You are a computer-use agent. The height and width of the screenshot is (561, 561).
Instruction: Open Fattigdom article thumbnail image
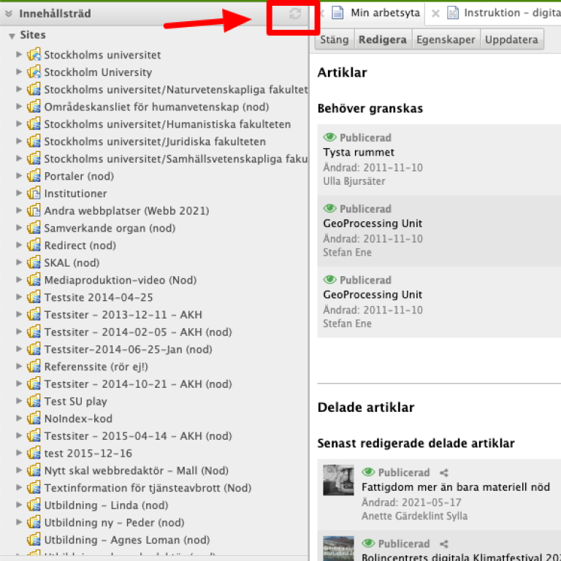pos(338,480)
